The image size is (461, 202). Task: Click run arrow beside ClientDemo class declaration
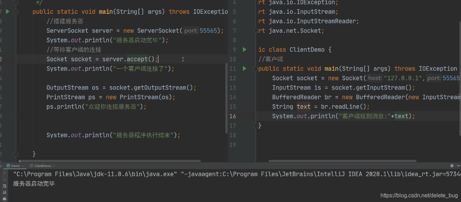245,49
